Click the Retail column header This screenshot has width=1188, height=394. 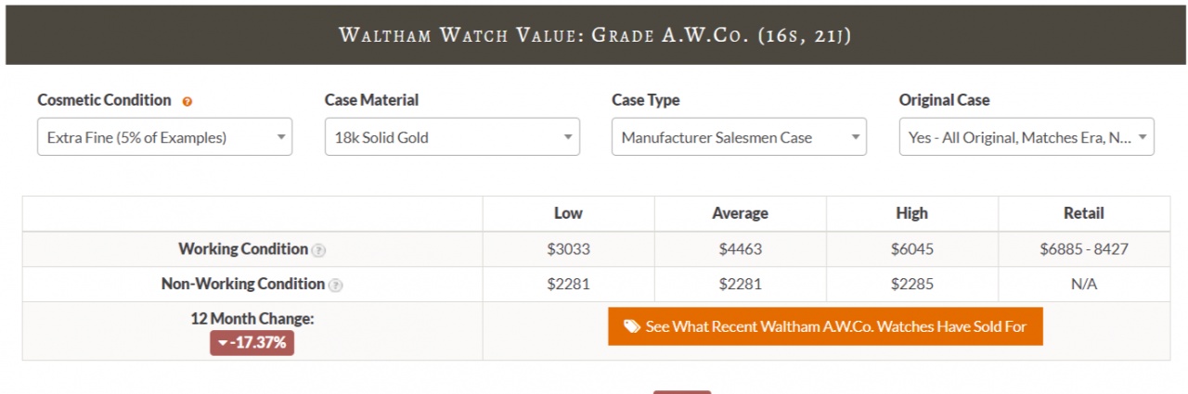(x=1084, y=213)
